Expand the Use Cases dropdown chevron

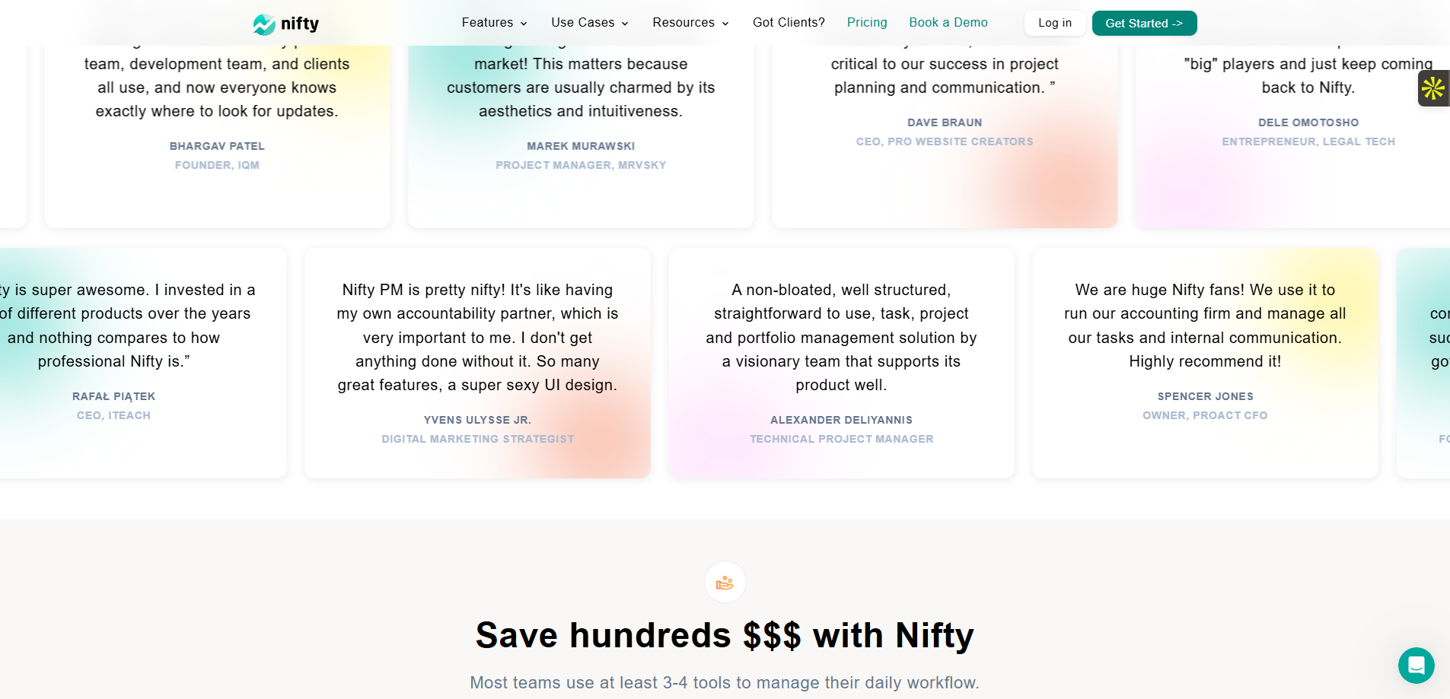click(625, 24)
